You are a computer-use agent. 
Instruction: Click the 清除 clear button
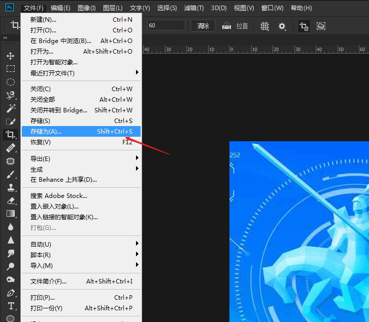pyautogui.click(x=203, y=26)
